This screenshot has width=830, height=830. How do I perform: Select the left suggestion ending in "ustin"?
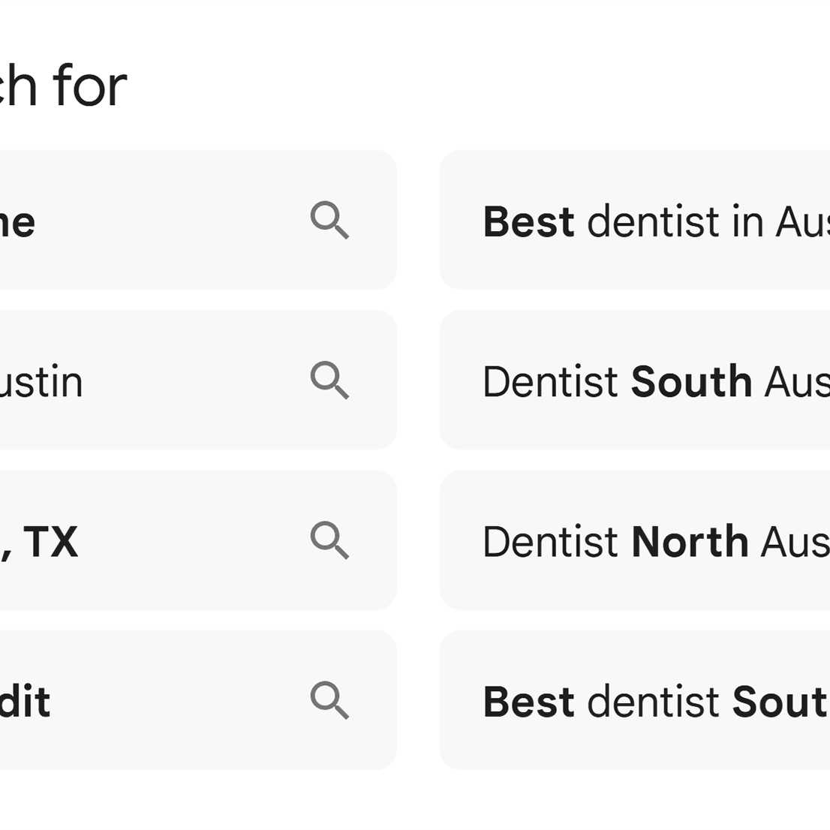click(x=150, y=380)
